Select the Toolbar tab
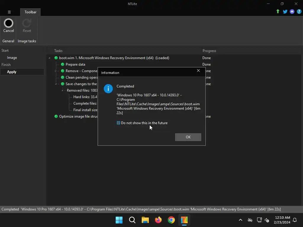The image size is (303, 227). tap(30, 12)
